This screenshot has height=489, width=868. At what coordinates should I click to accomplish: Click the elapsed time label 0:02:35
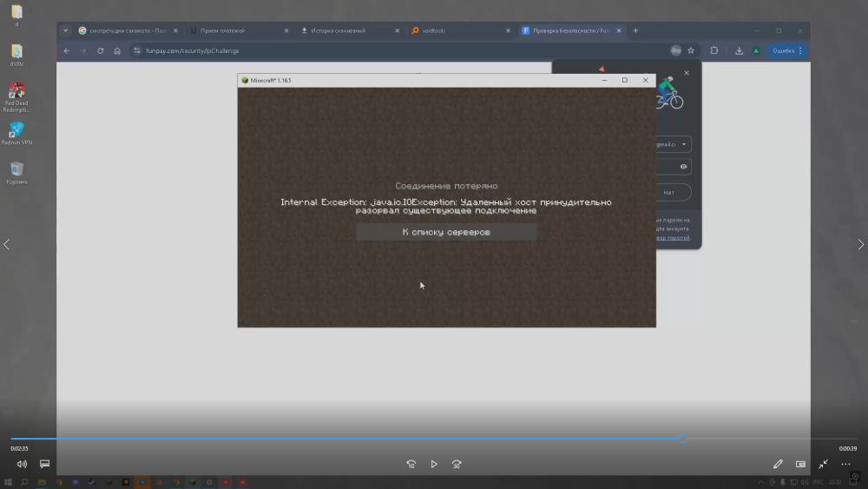click(x=19, y=448)
